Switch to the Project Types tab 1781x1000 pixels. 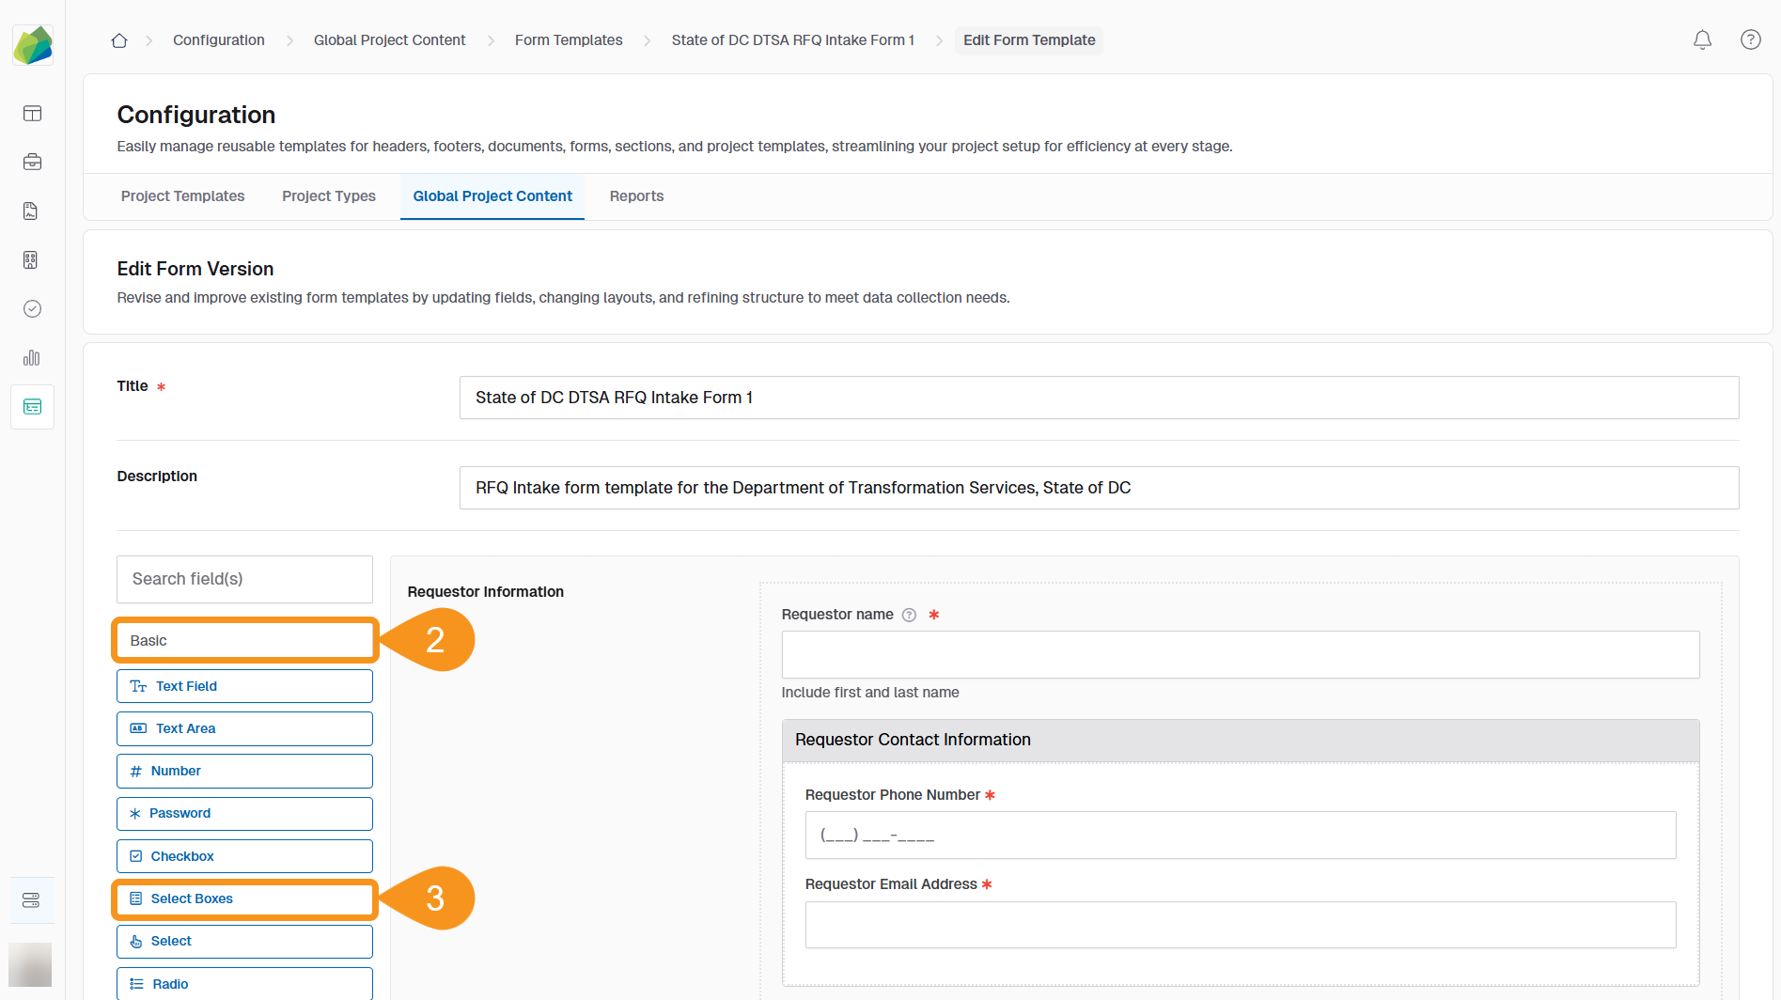point(328,196)
